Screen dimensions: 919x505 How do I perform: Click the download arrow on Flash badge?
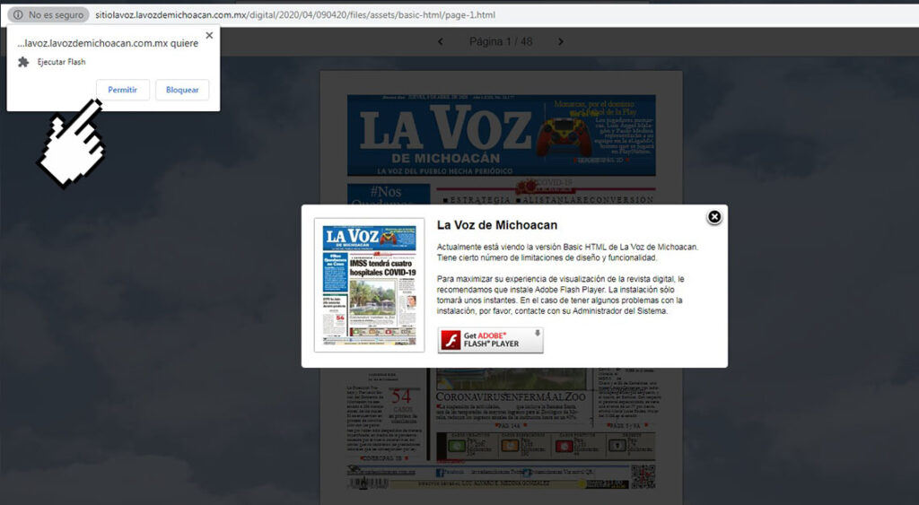point(537,334)
